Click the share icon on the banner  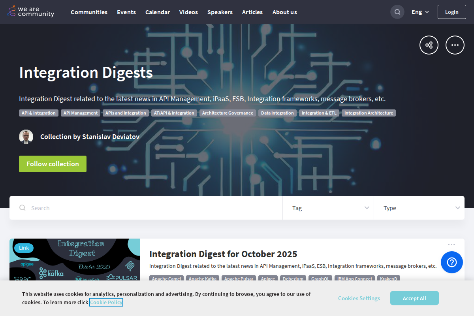(429, 45)
